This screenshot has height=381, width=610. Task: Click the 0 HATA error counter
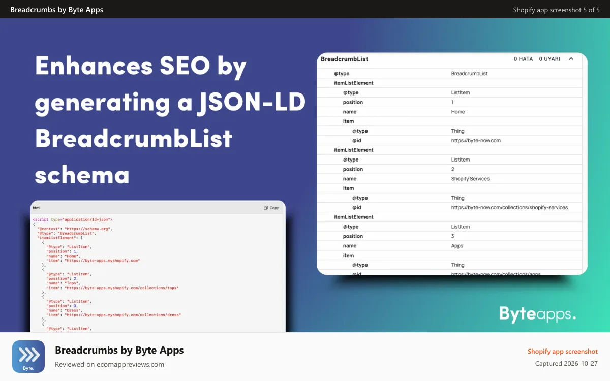point(523,59)
